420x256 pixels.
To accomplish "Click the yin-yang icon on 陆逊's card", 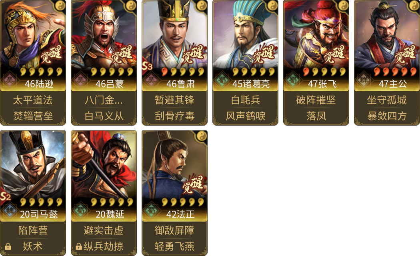I will [60, 5].
